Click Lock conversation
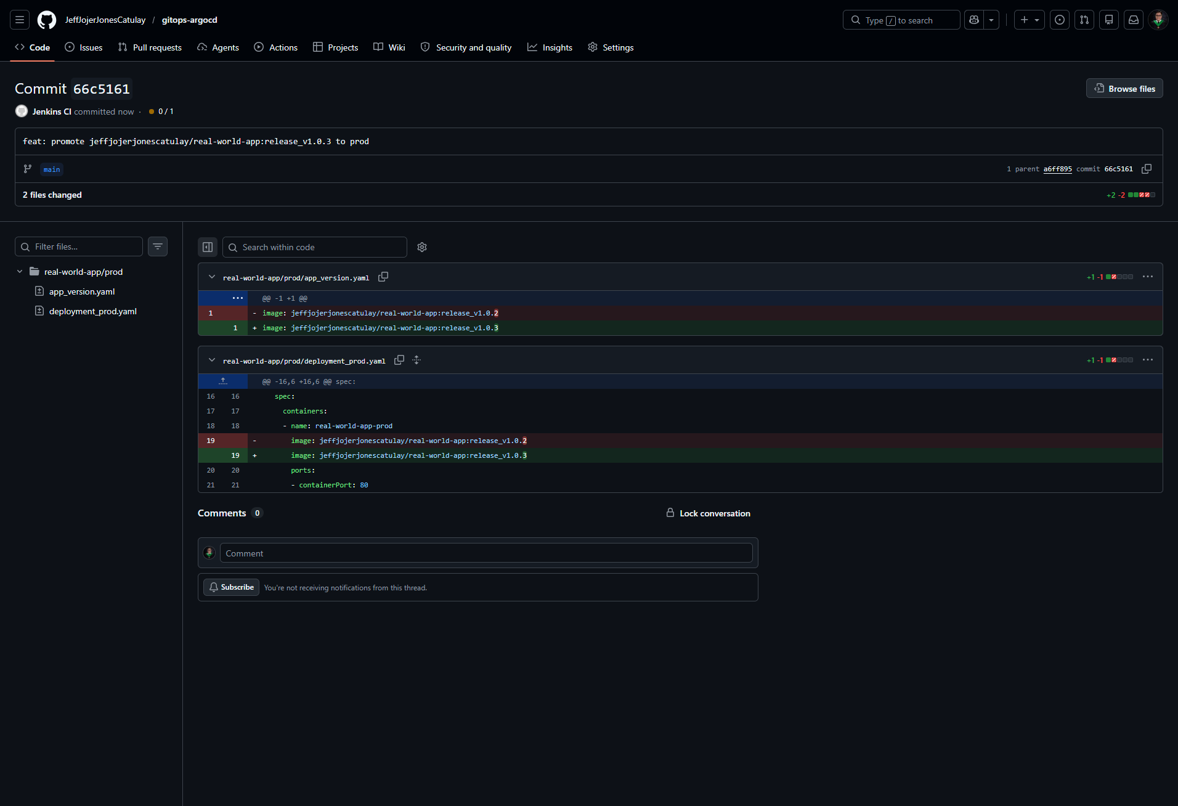This screenshot has height=806, width=1178. (x=708, y=513)
